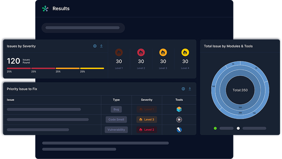Image resolution: width=282 pixels, height=159 pixels.
Task: Click the orange severity bar segment
Action: [x=68, y=68]
